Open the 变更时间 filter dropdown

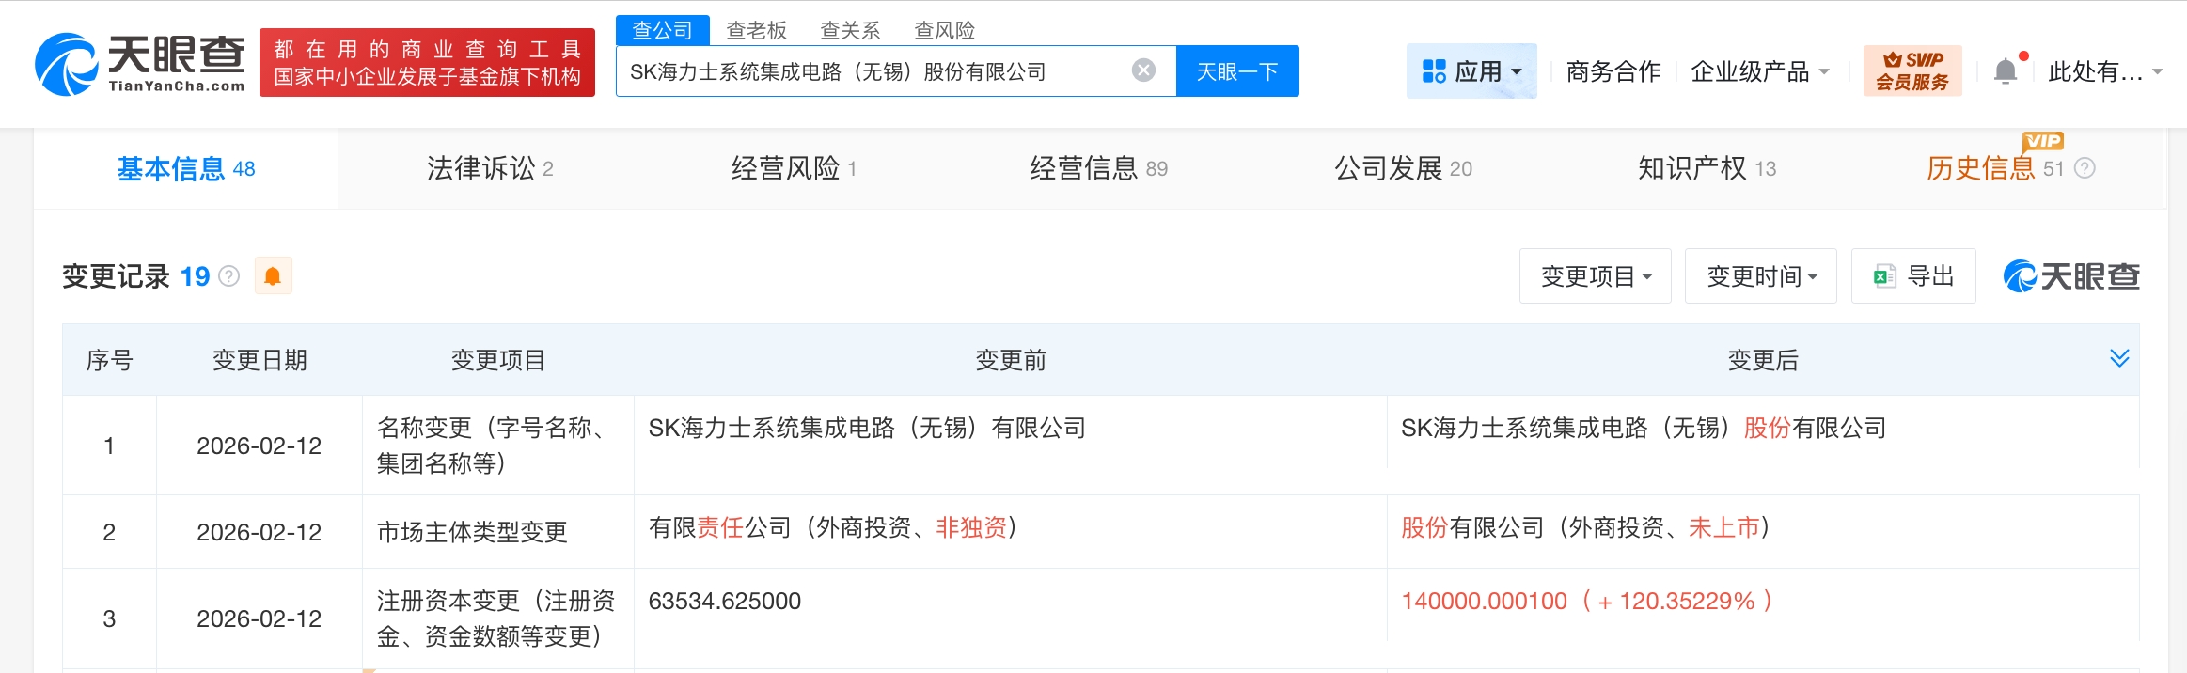[x=1760, y=276]
